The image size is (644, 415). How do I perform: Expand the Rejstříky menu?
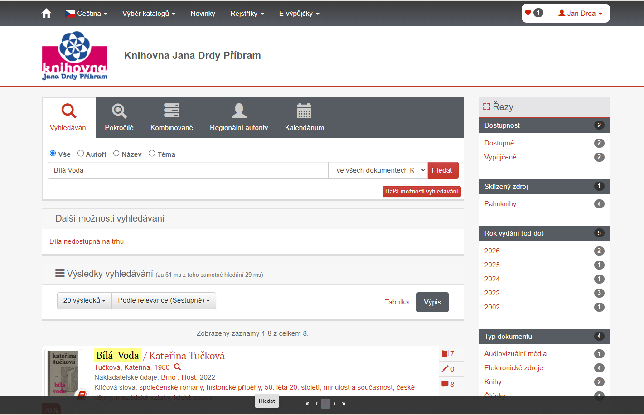247,14
